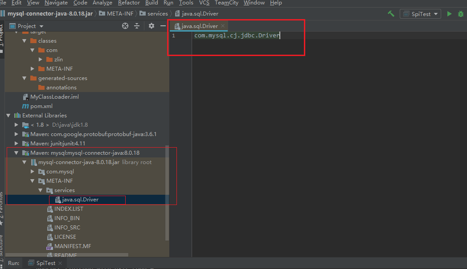Open the Code menu
467x269 pixels.
click(x=80, y=3)
